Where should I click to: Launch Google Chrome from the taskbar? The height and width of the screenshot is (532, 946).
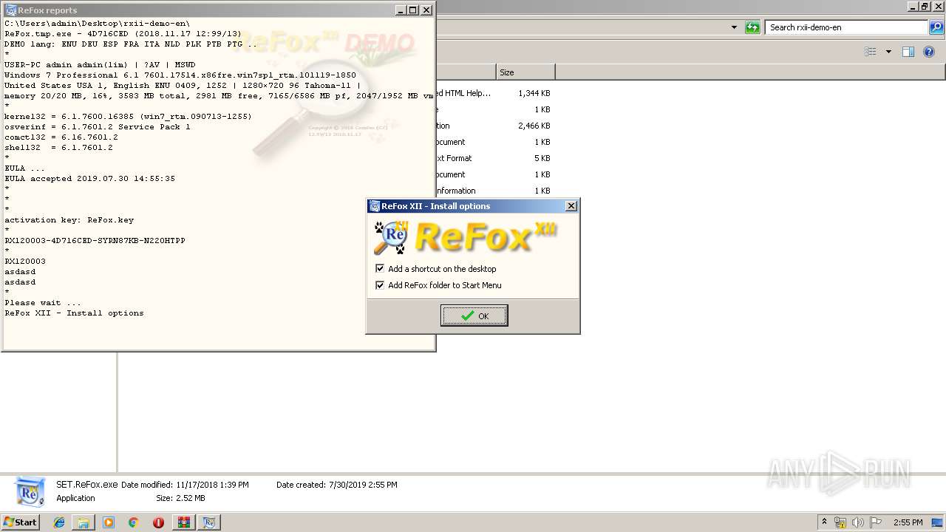[x=134, y=522]
